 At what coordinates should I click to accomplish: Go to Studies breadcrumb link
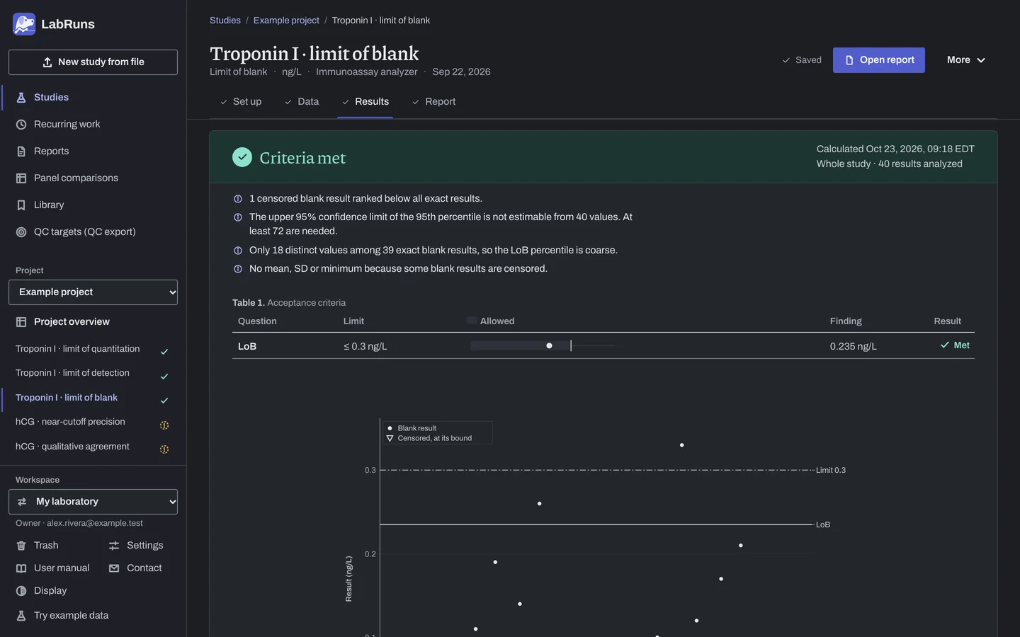pyautogui.click(x=225, y=21)
